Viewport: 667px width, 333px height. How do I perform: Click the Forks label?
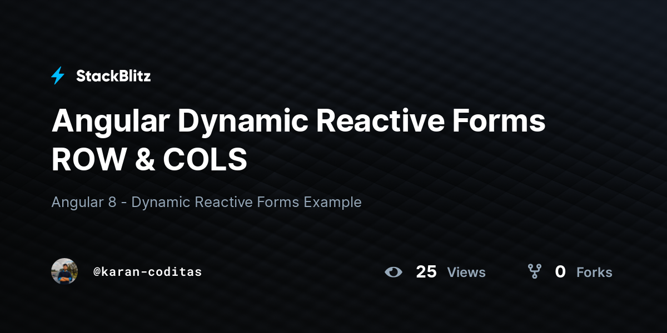click(594, 273)
